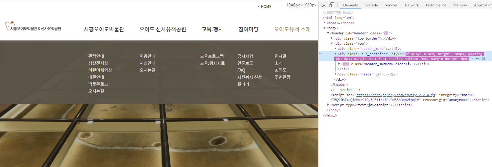492x167 pixels.
Task: Click 갤러리 submenu link
Action: [x=243, y=84]
